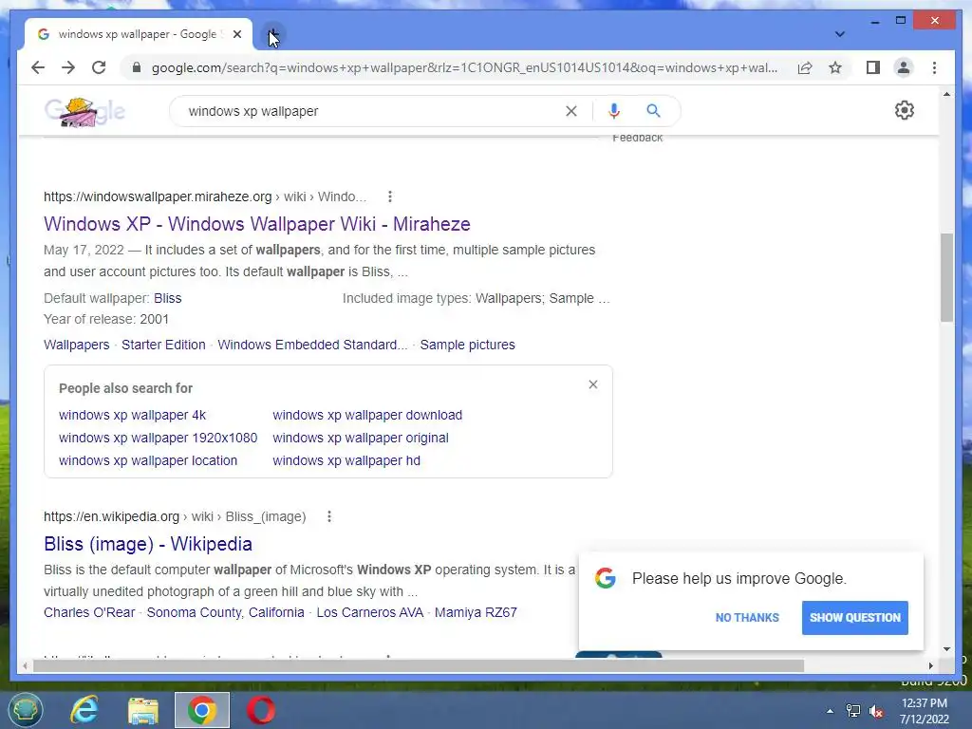Screen dimensions: 972x729
Task: Open the Sample pictures sitelink
Action: click(467, 345)
